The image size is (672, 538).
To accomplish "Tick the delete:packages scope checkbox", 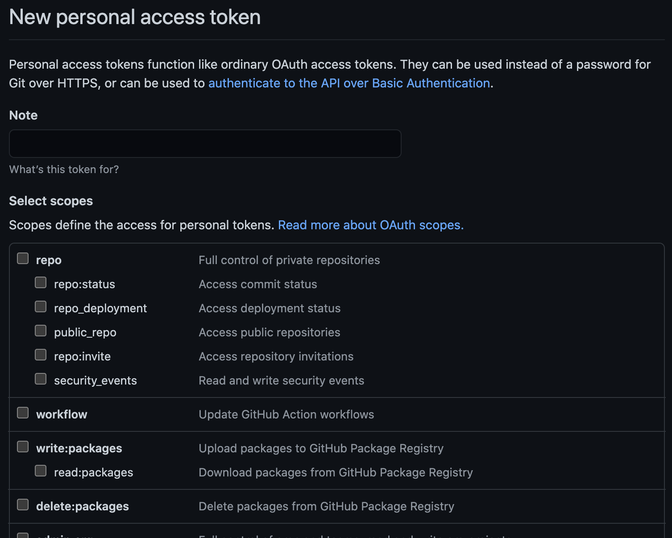I will click(x=23, y=505).
